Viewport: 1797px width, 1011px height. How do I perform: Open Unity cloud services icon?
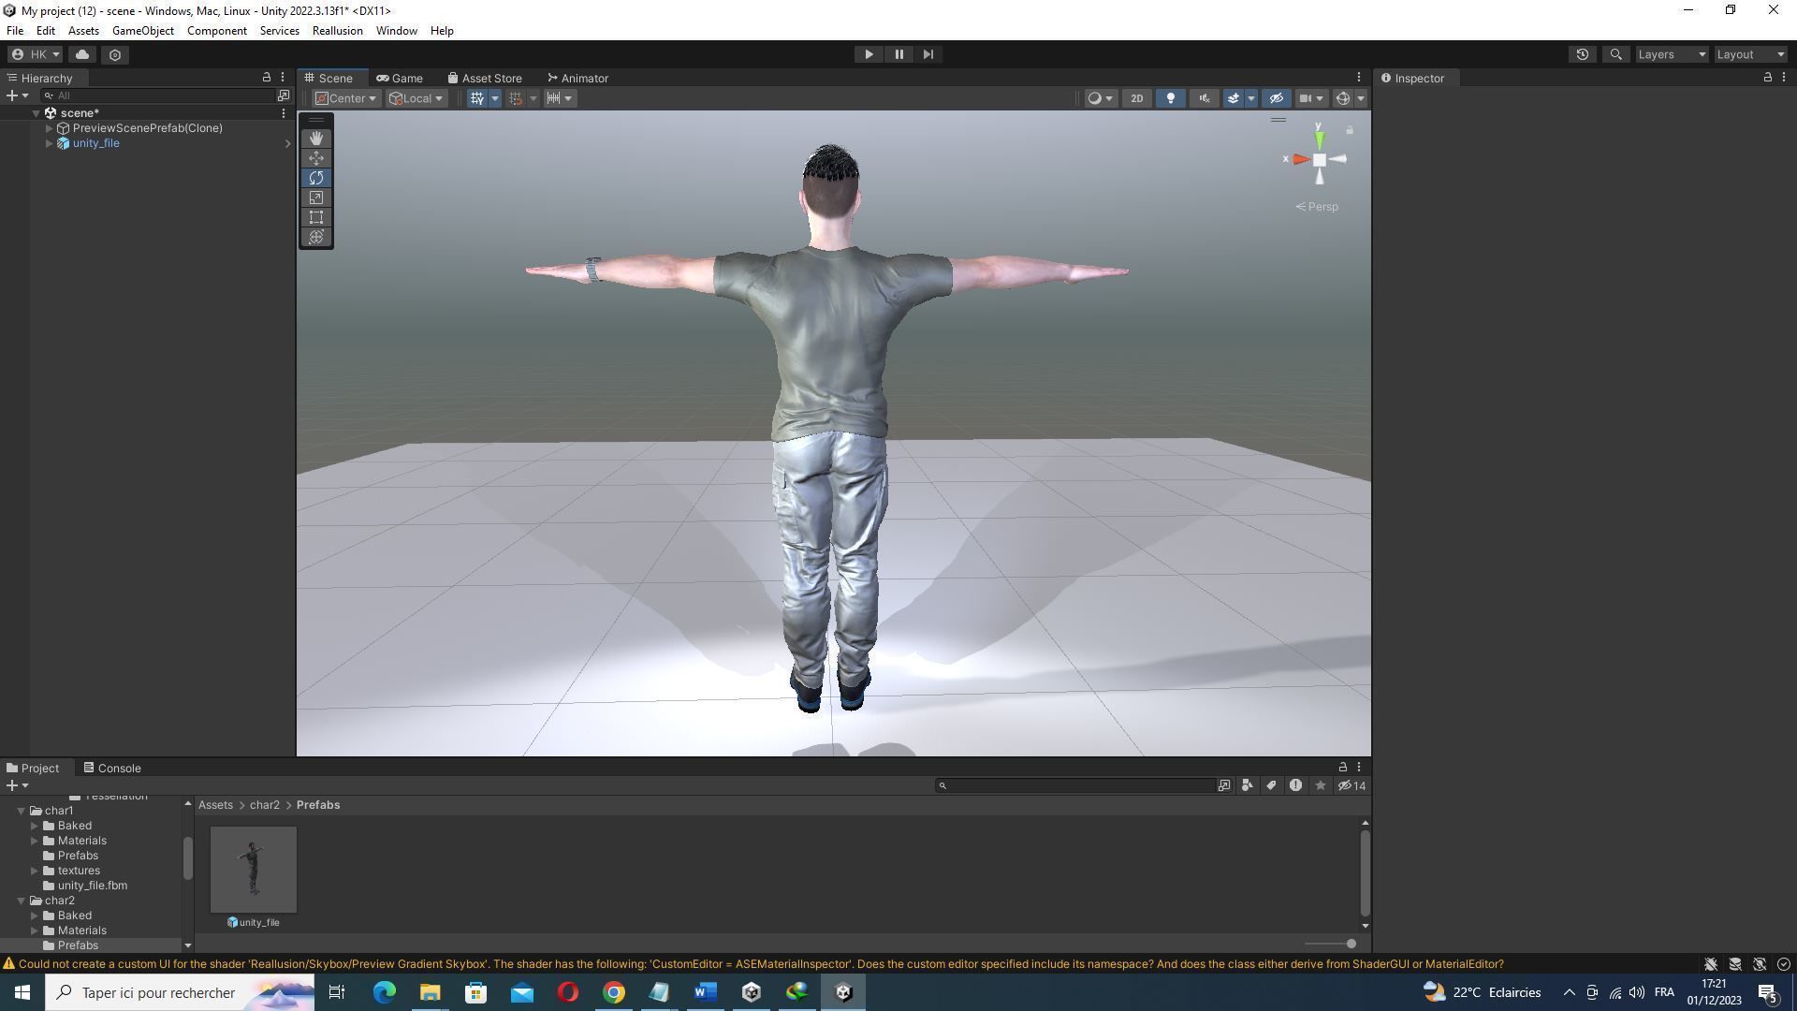(x=82, y=54)
